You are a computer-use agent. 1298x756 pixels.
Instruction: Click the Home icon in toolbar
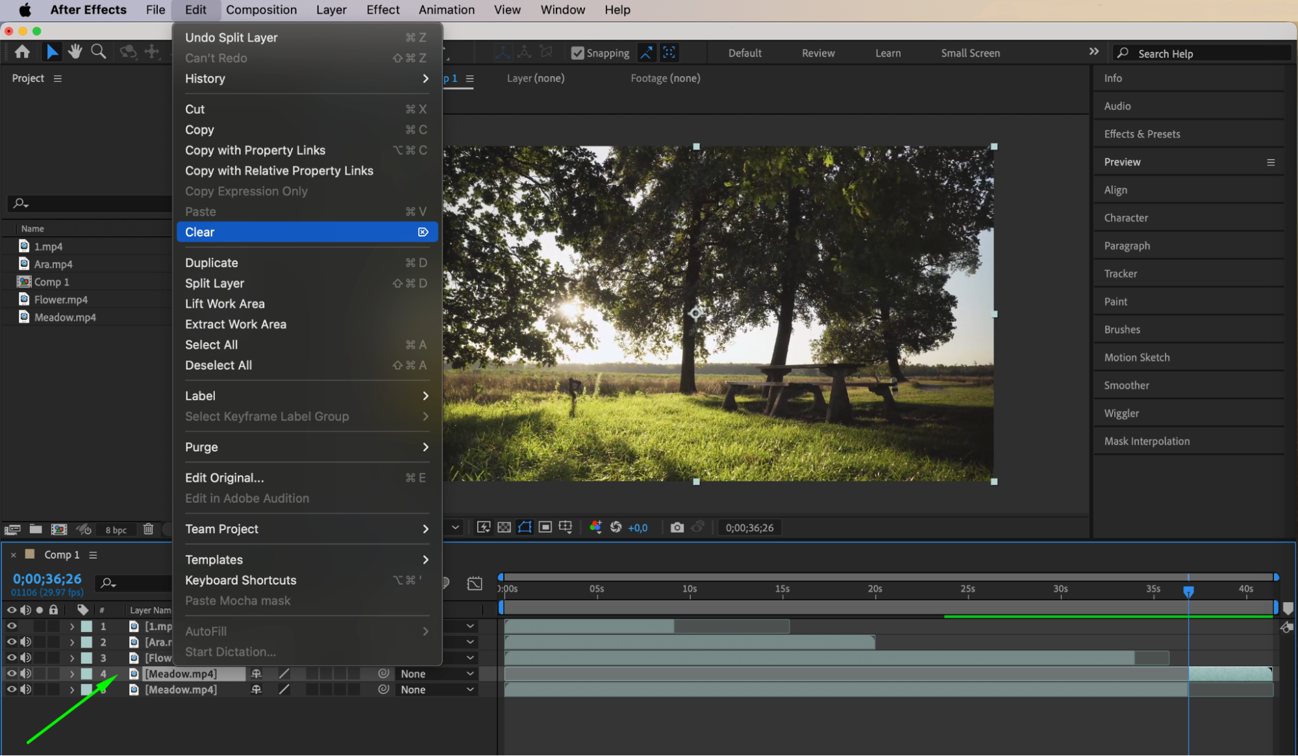(22, 51)
